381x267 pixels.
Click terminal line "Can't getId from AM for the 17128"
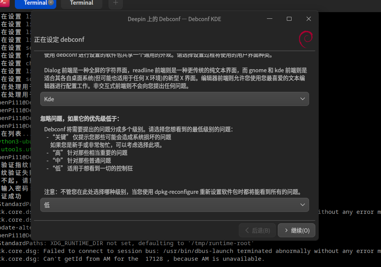coord(154,259)
